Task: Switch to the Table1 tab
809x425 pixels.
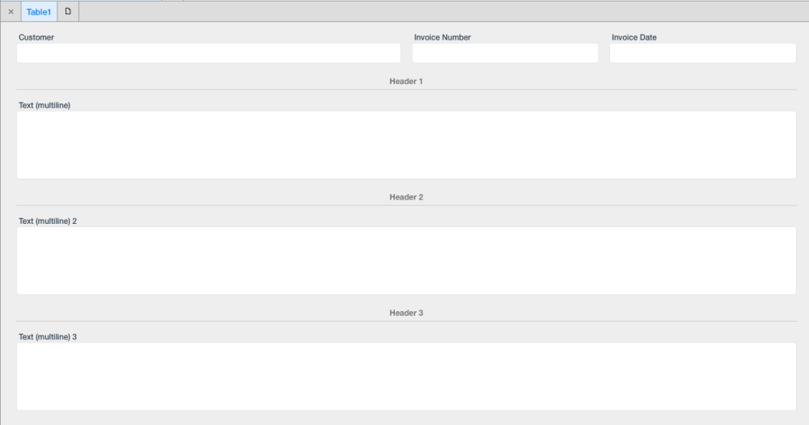Action: [x=39, y=11]
